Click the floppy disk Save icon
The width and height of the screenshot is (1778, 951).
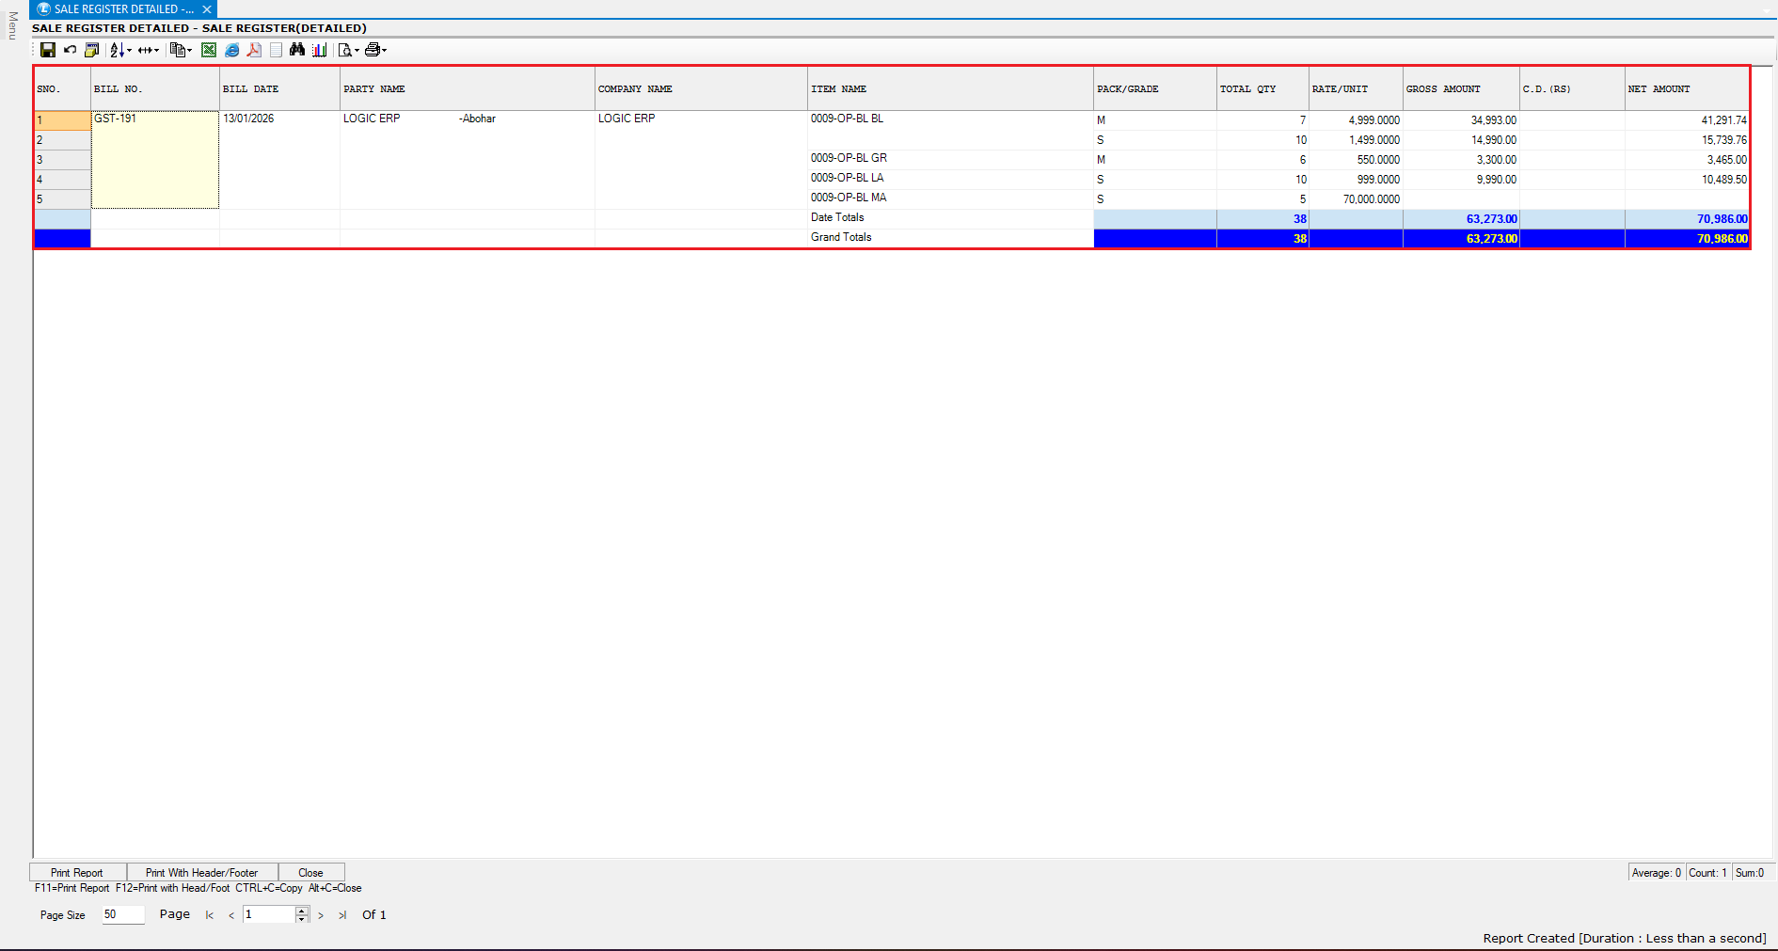coord(48,50)
